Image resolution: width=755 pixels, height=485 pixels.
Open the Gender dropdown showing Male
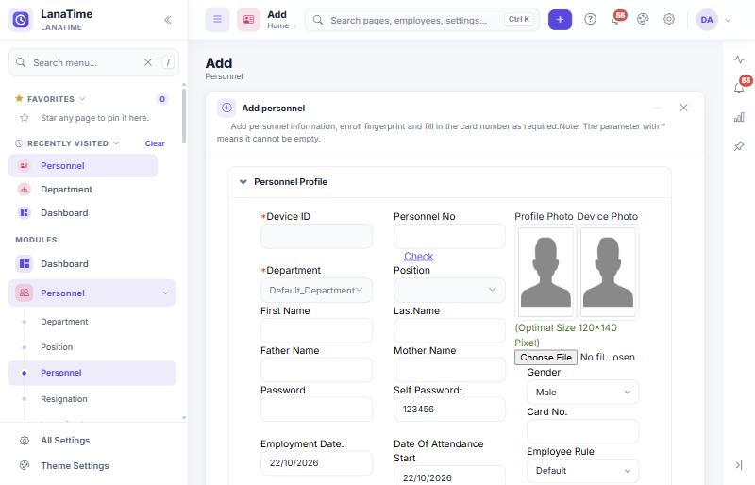(582, 392)
